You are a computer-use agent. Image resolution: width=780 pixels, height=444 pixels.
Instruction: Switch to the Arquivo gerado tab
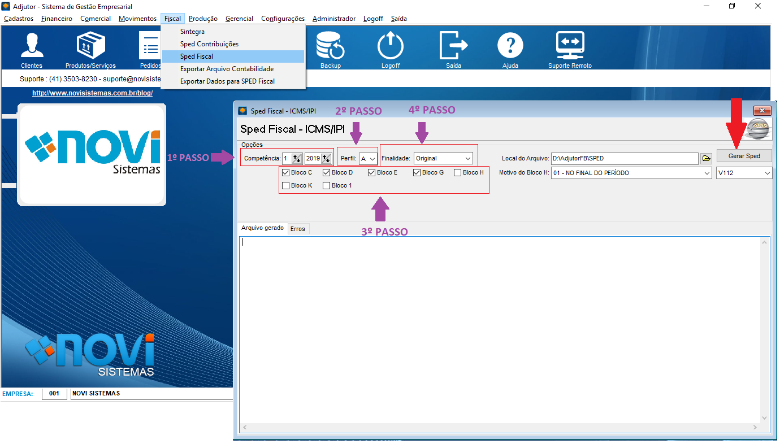point(262,228)
